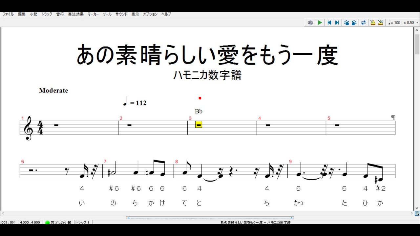
Task: Click bar number 9
Action: (x=290, y=162)
